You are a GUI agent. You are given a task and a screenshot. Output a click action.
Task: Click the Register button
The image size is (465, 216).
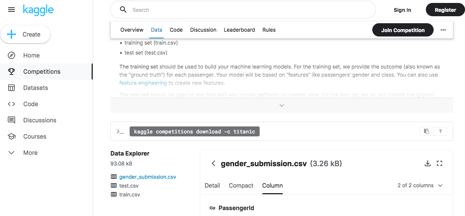(x=445, y=10)
